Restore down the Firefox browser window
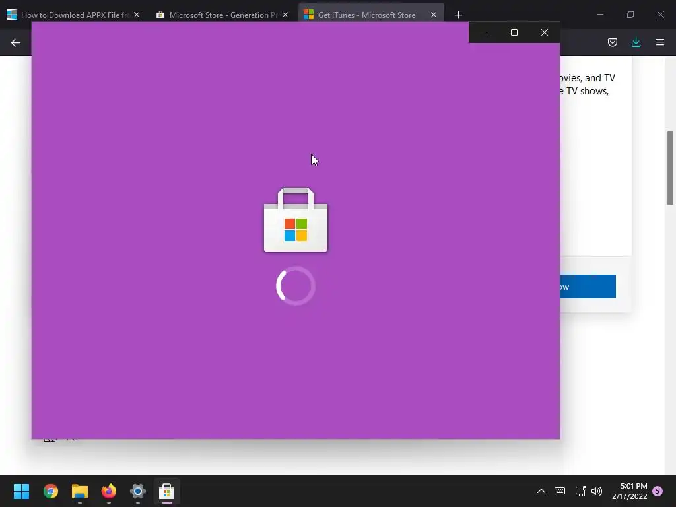Viewport: 676px width, 507px height. click(630, 15)
